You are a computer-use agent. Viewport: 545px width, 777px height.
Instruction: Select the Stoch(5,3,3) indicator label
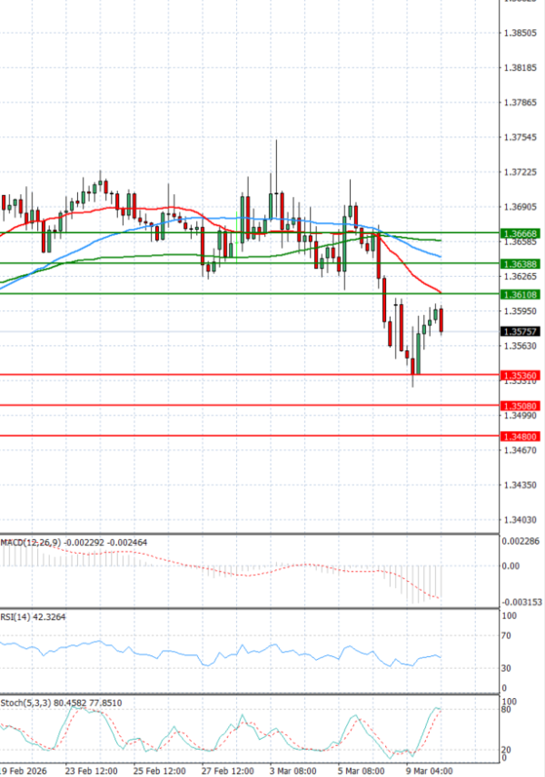click(x=24, y=703)
